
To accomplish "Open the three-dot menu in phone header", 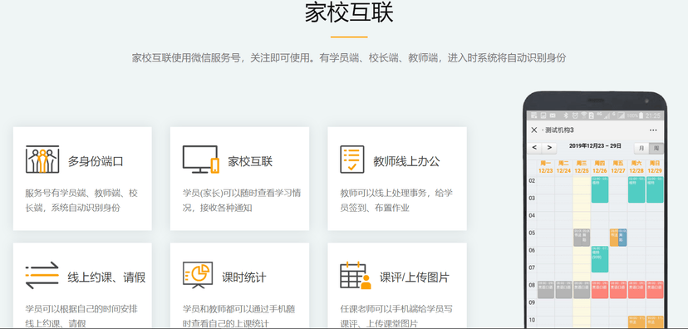I will point(653,130).
